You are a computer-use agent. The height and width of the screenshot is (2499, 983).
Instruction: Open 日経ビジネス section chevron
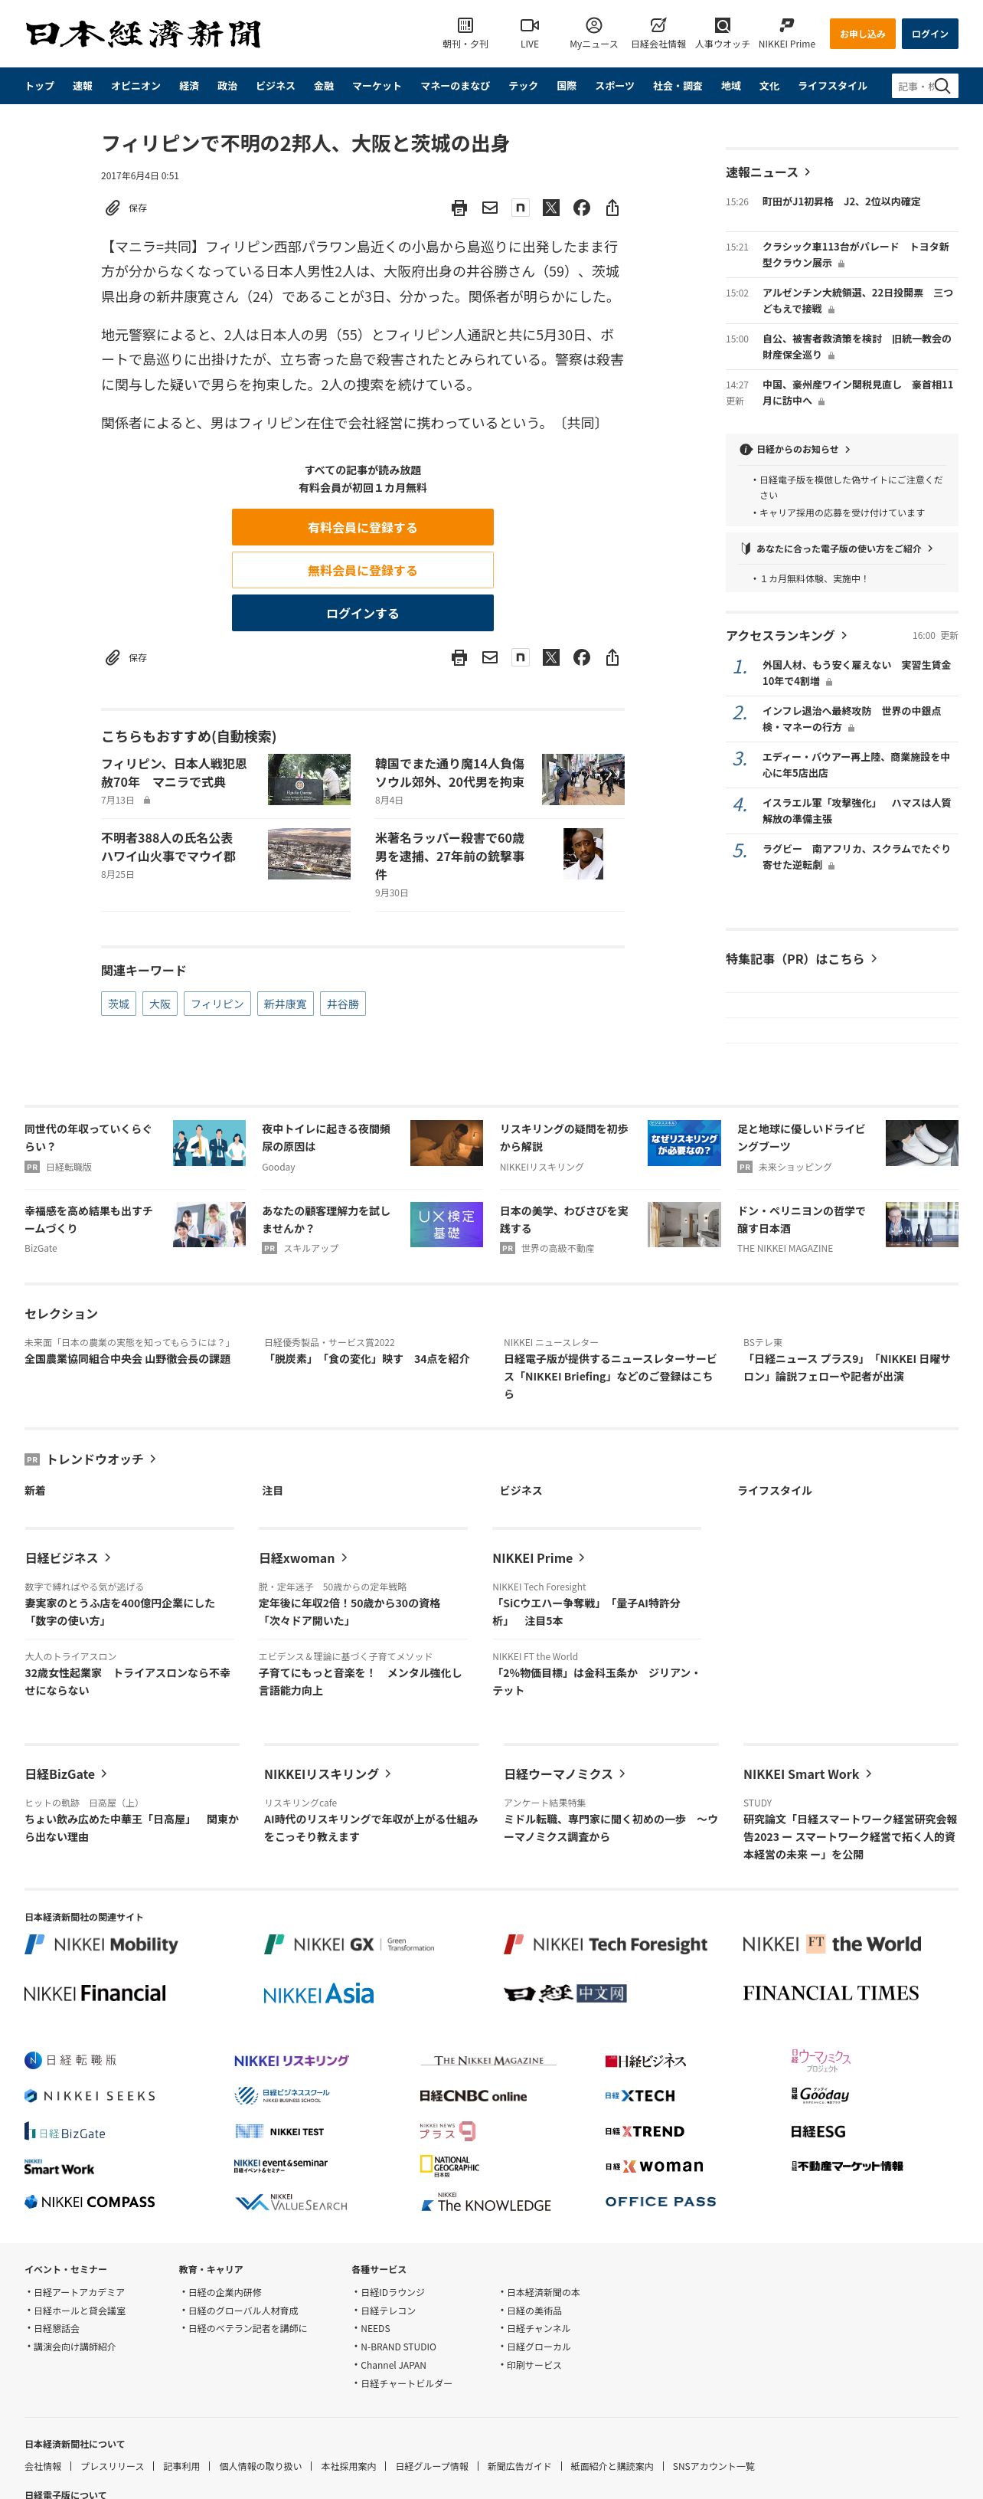(108, 1558)
